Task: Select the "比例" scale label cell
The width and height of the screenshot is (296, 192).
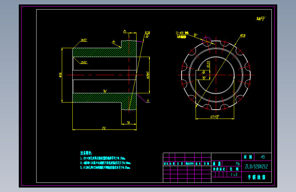Action: pos(234,169)
